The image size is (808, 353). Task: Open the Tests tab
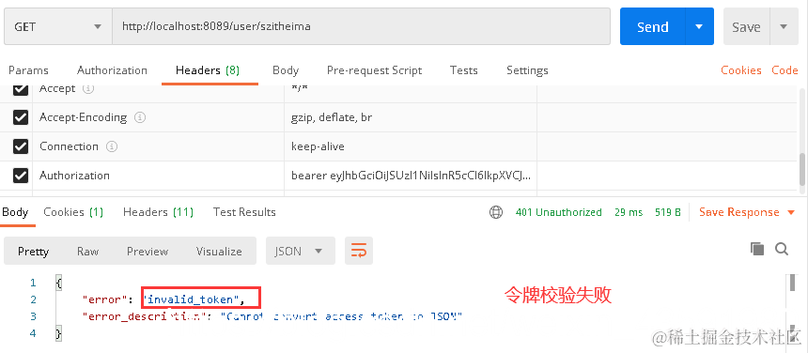[x=463, y=70]
